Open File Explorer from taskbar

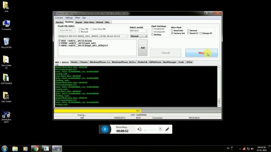coord(15,149)
